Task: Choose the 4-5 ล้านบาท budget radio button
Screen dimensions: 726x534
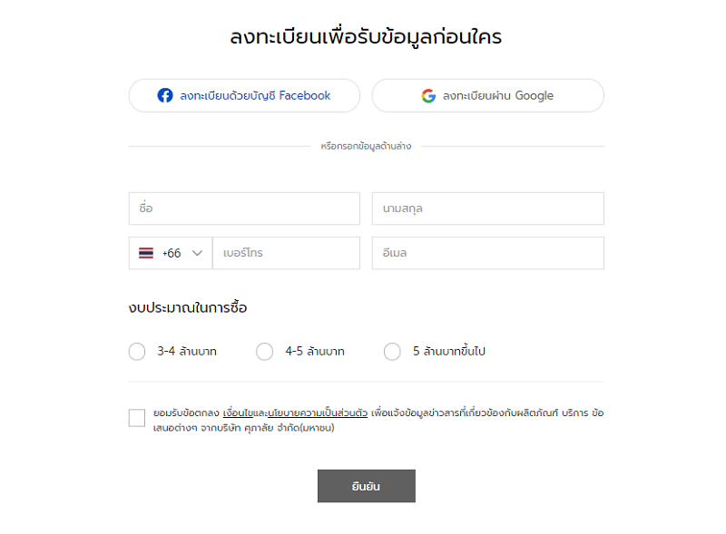Action: click(265, 352)
